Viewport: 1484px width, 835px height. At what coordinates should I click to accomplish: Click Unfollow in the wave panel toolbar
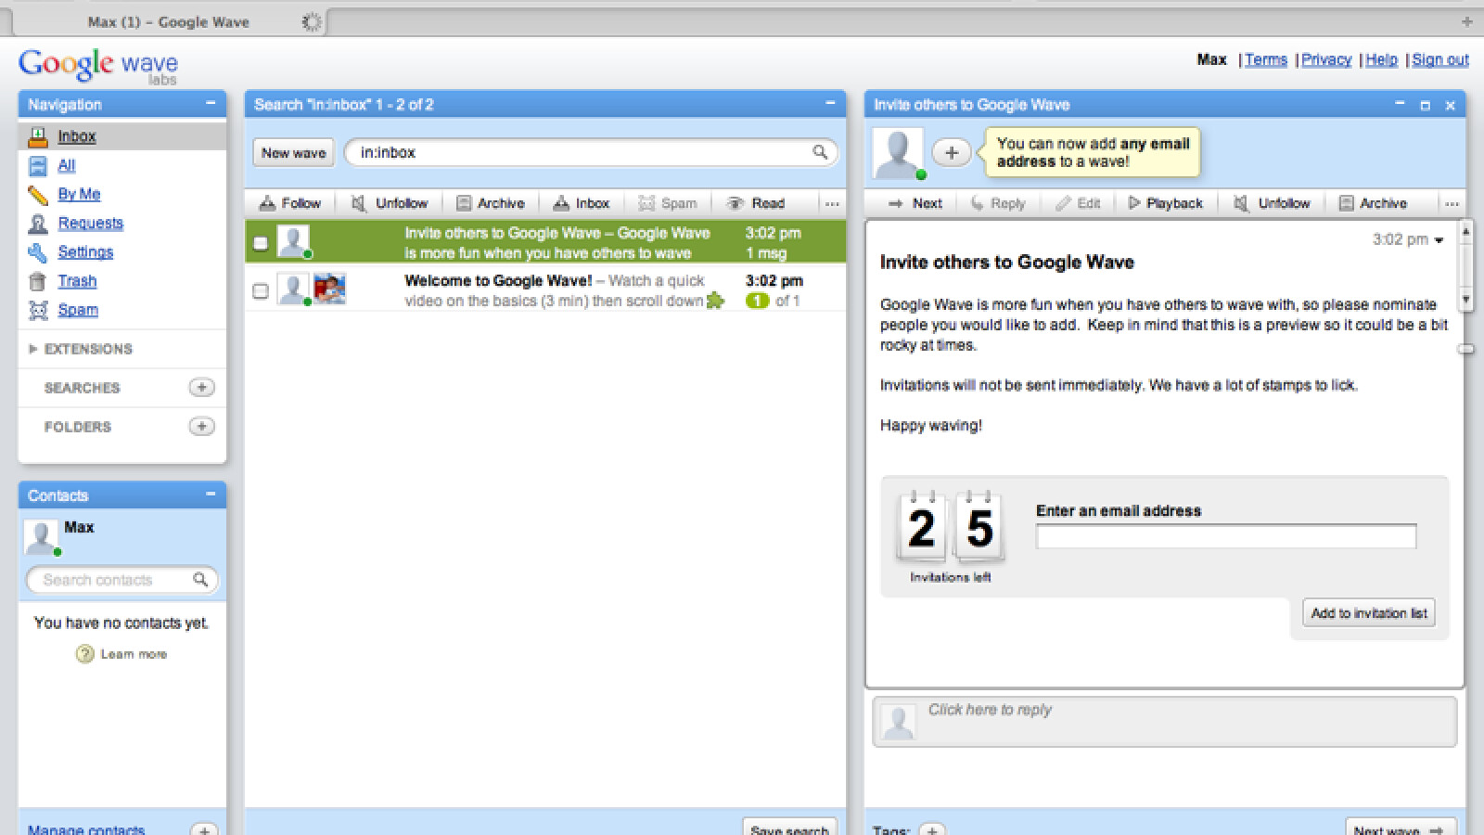click(1272, 203)
